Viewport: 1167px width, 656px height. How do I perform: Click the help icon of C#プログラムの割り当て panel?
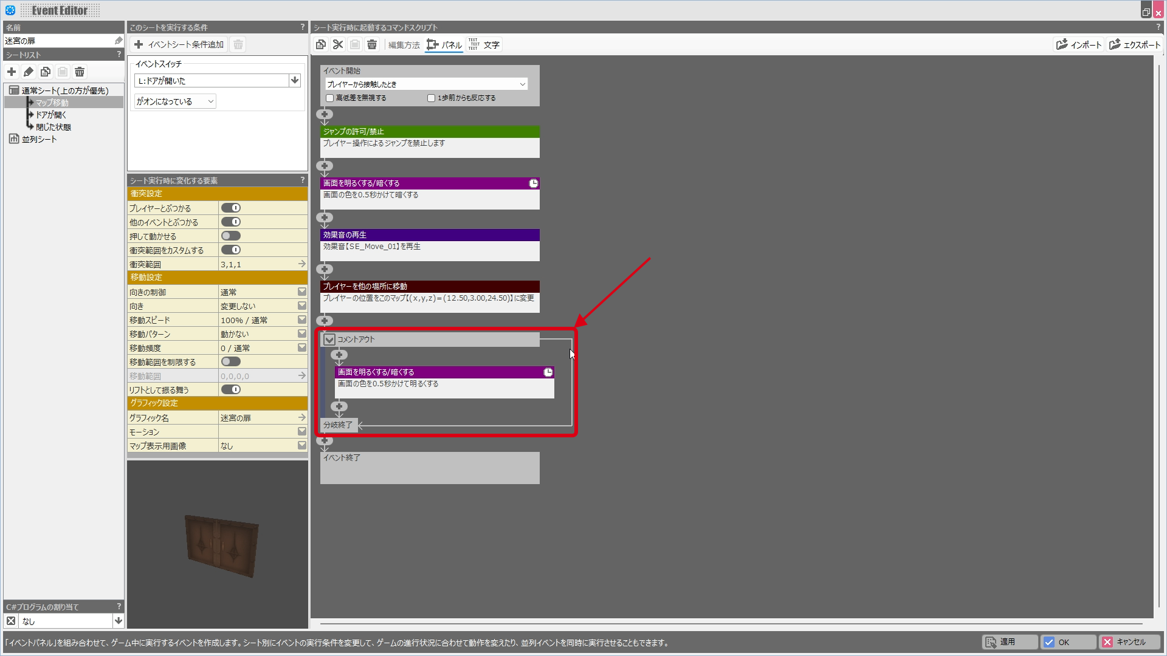click(x=119, y=606)
